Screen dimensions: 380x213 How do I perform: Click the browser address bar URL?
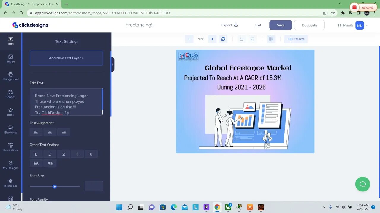pyautogui.click(x=102, y=13)
